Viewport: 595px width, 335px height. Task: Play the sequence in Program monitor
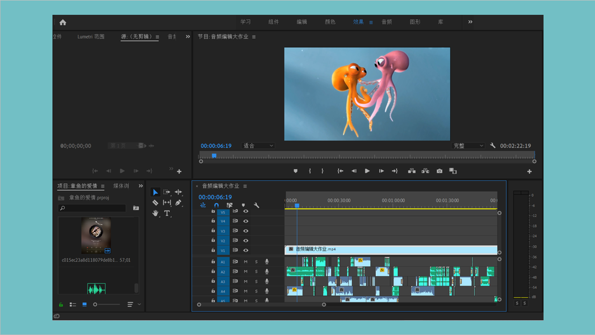(x=367, y=171)
